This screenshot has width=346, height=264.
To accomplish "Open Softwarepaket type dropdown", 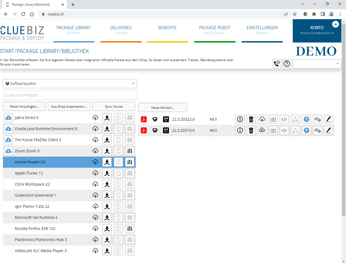I will 70,84.
